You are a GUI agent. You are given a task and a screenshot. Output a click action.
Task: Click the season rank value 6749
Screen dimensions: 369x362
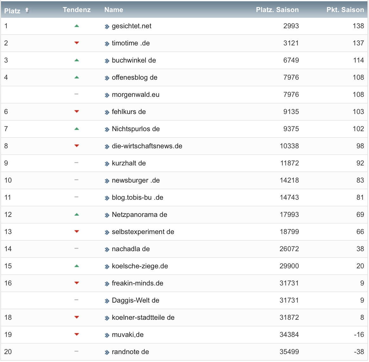point(291,60)
